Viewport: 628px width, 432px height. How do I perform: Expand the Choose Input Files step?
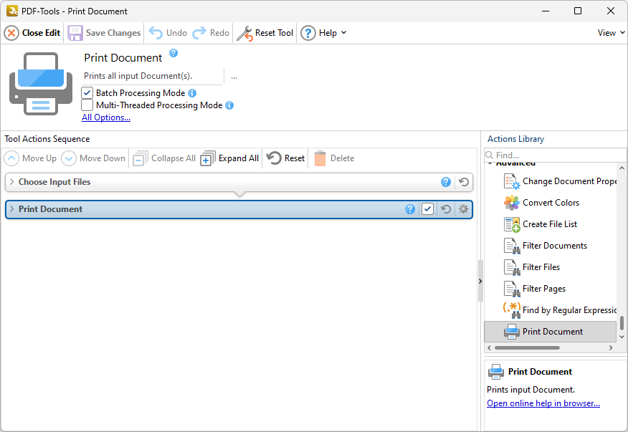11,182
